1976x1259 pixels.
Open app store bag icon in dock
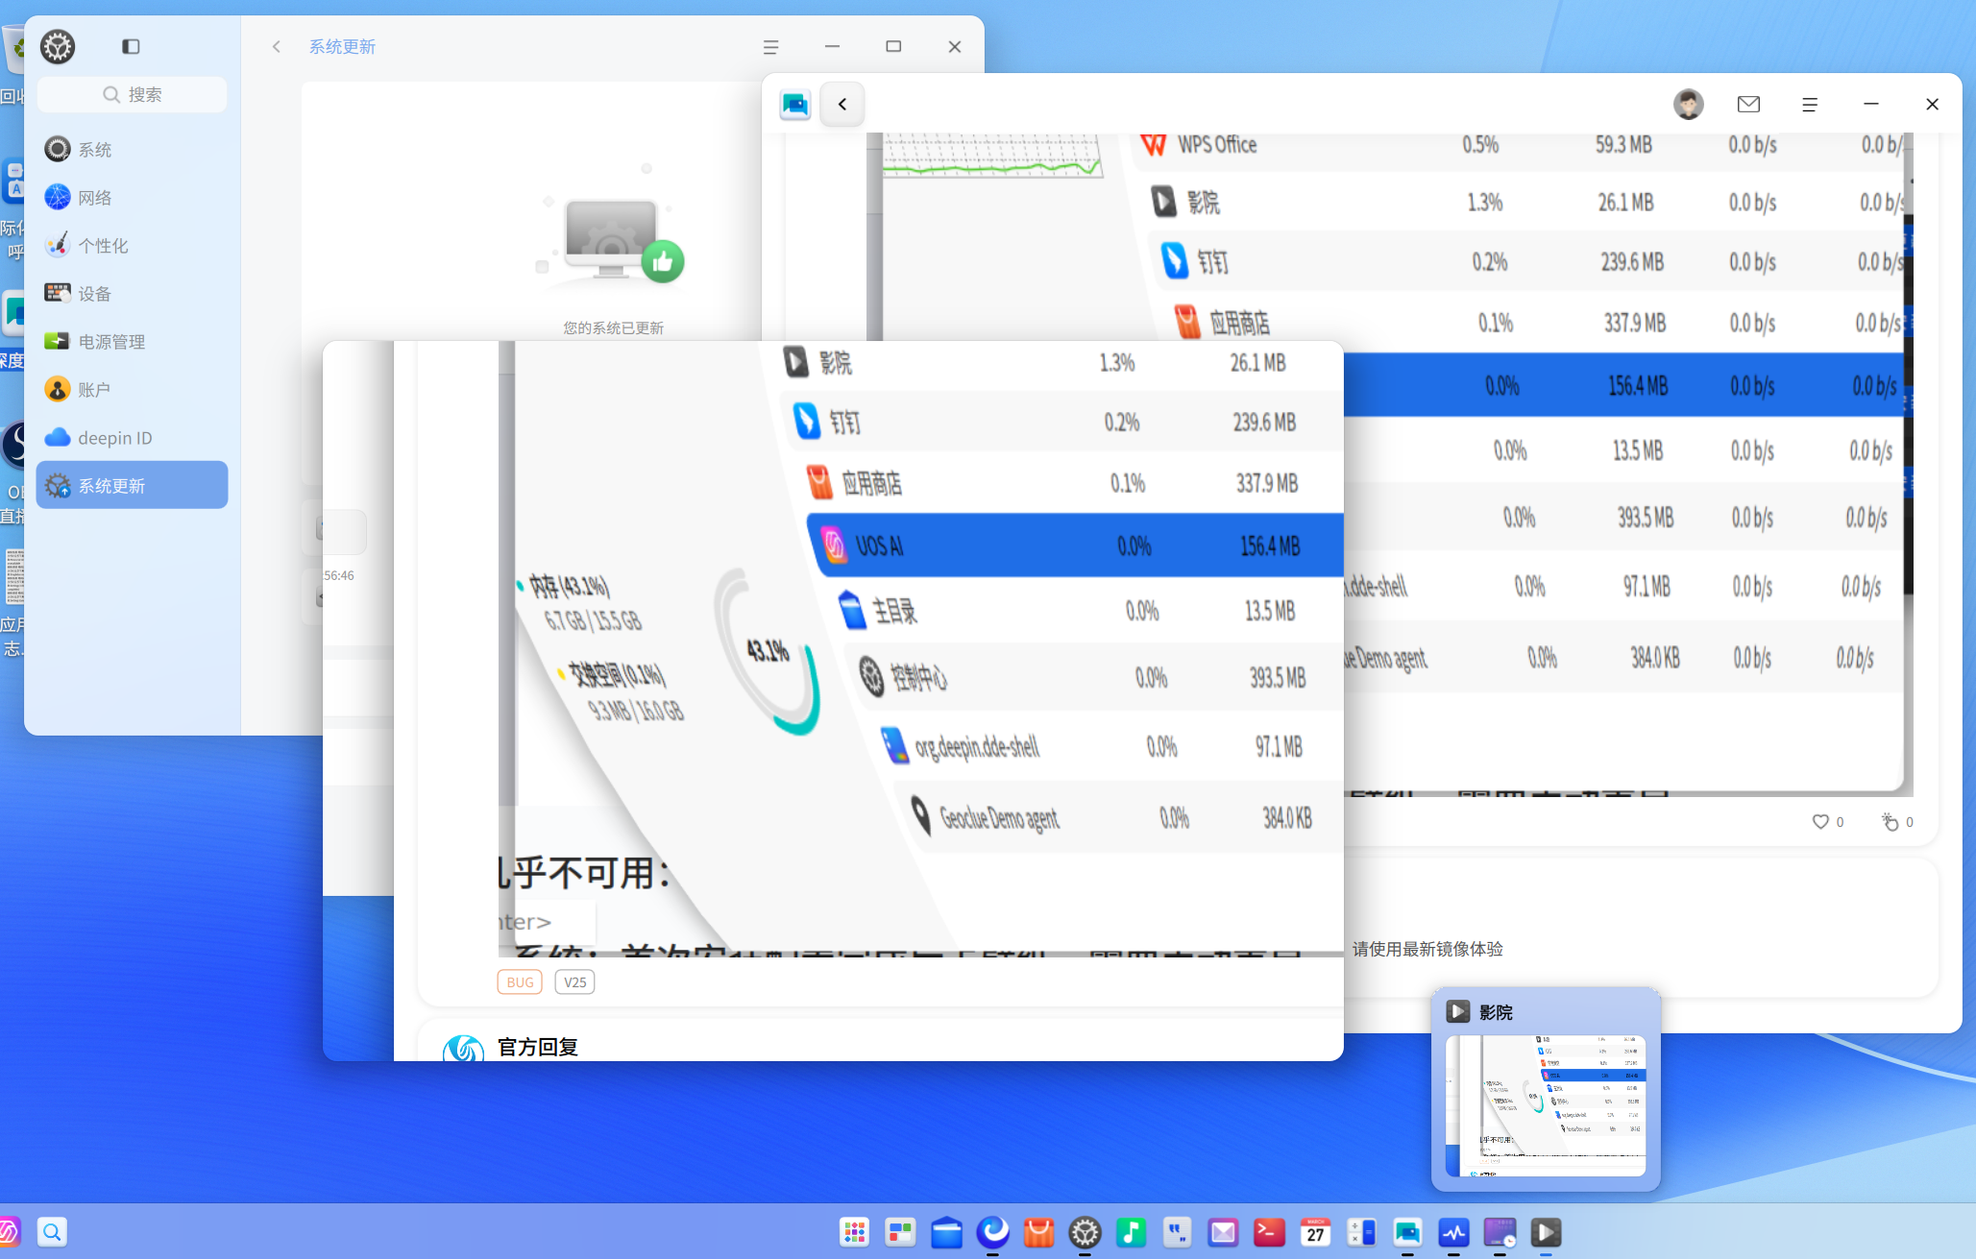tap(1038, 1231)
